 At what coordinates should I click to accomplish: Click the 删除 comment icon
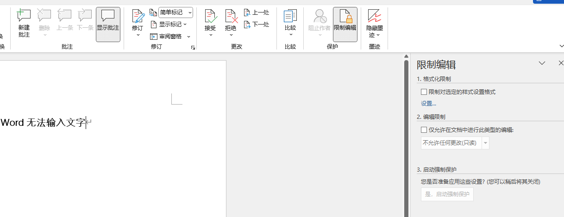click(44, 16)
